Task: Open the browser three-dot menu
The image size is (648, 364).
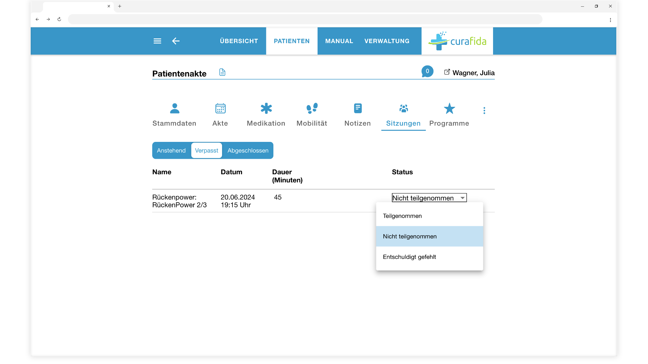Action: (x=610, y=20)
